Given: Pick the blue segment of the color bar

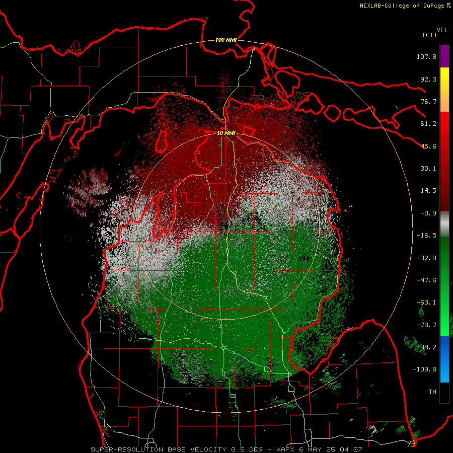Looking at the screenshot, I should coord(444,359).
